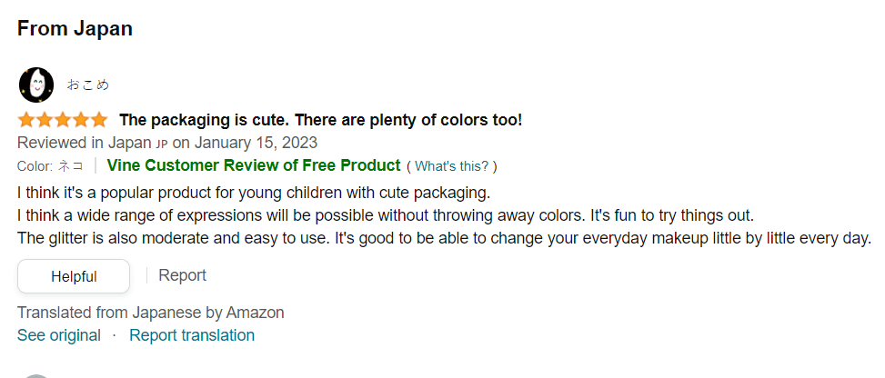
Task: Click the review date January 15, 2023
Action: (255, 143)
